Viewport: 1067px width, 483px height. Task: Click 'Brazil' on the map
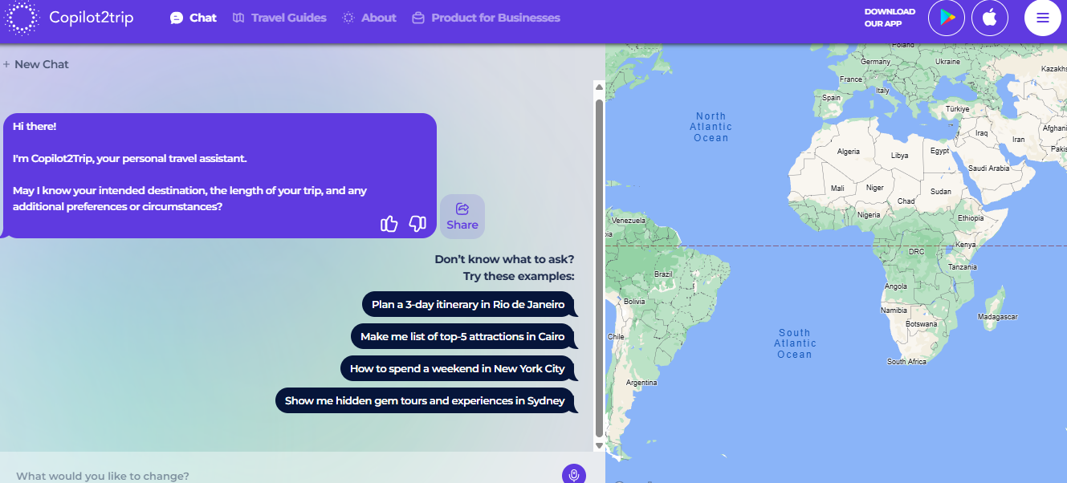click(663, 274)
